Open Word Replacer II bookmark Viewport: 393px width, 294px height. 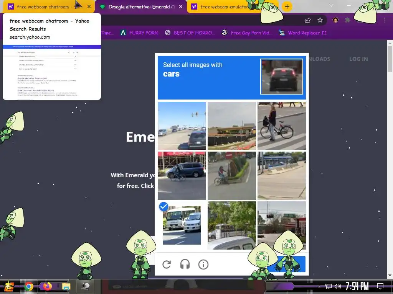point(302,33)
